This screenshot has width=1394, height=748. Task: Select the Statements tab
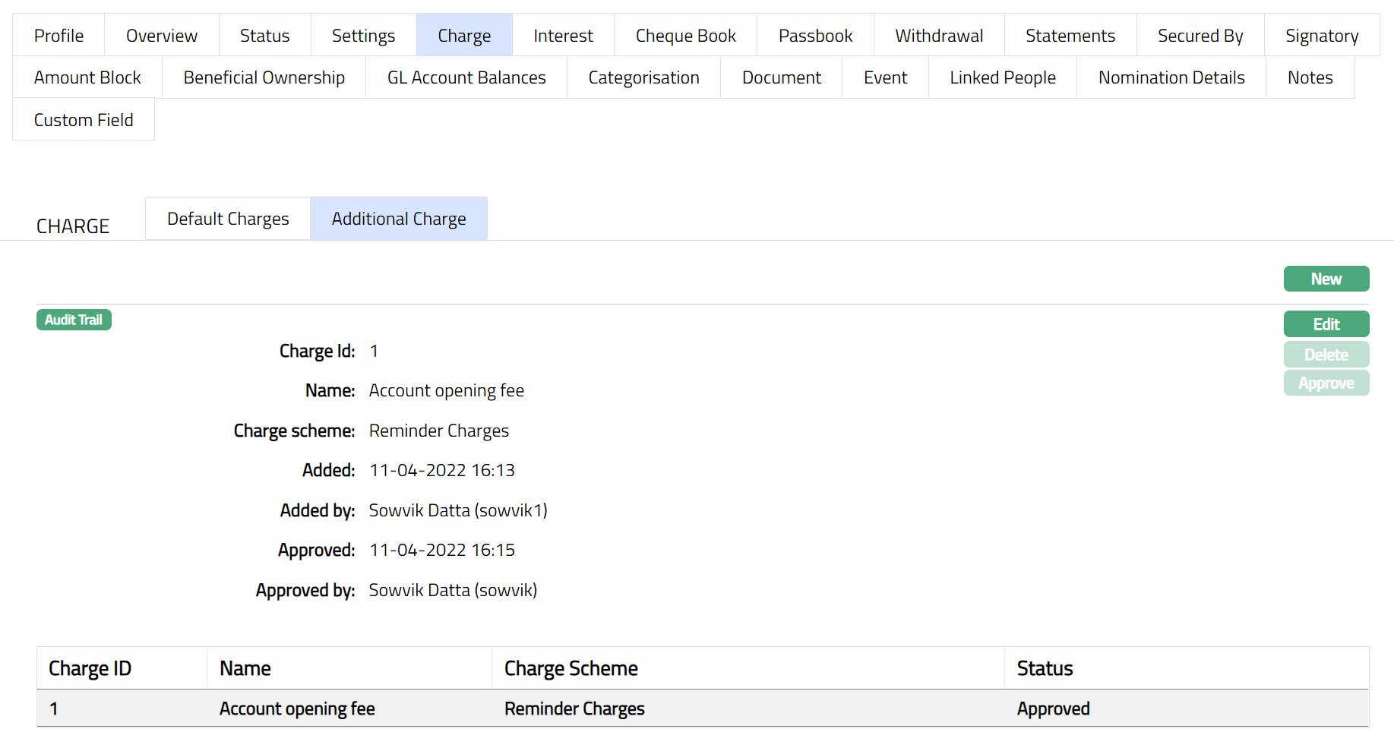click(1070, 36)
